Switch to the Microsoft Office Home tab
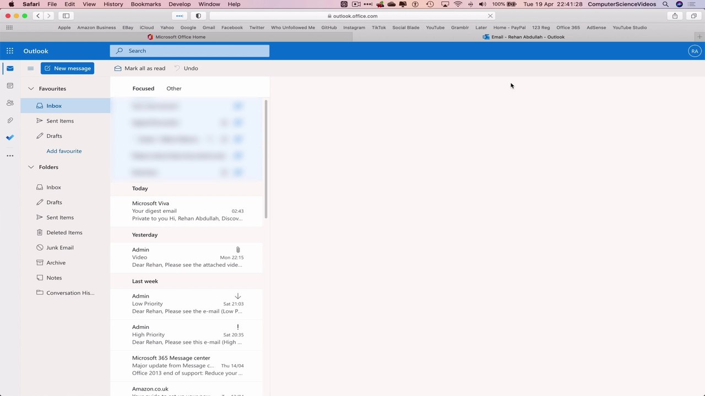Viewport: 705px width, 396px height. click(176, 37)
